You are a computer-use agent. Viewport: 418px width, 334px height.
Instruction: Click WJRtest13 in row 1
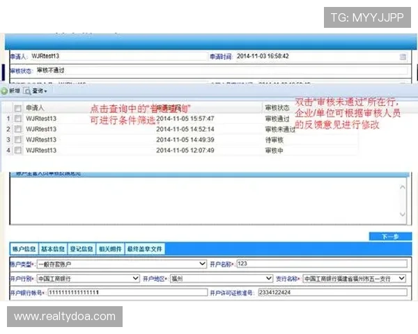pos(41,118)
